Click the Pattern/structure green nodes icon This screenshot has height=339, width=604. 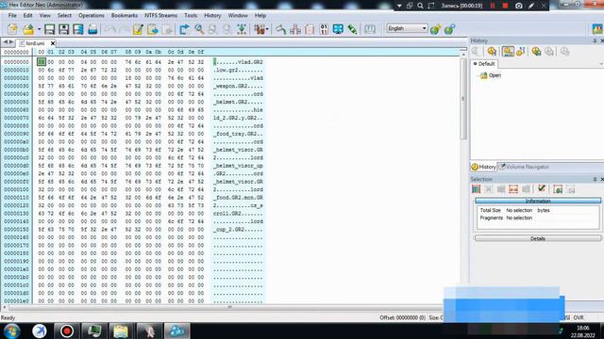[x=242, y=29]
